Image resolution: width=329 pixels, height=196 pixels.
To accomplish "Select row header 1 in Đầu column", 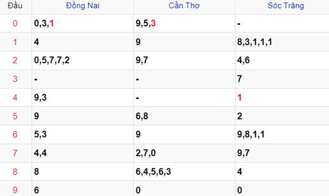I will point(15,42).
